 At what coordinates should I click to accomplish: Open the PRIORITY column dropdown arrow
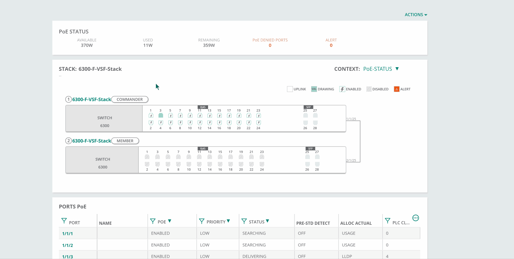pos(228,221)
